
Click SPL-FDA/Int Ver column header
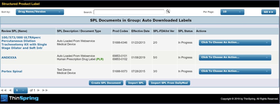(164, 31)
